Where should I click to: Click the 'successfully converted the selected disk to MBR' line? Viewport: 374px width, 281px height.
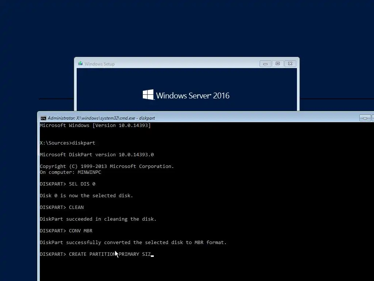(133, 243)
